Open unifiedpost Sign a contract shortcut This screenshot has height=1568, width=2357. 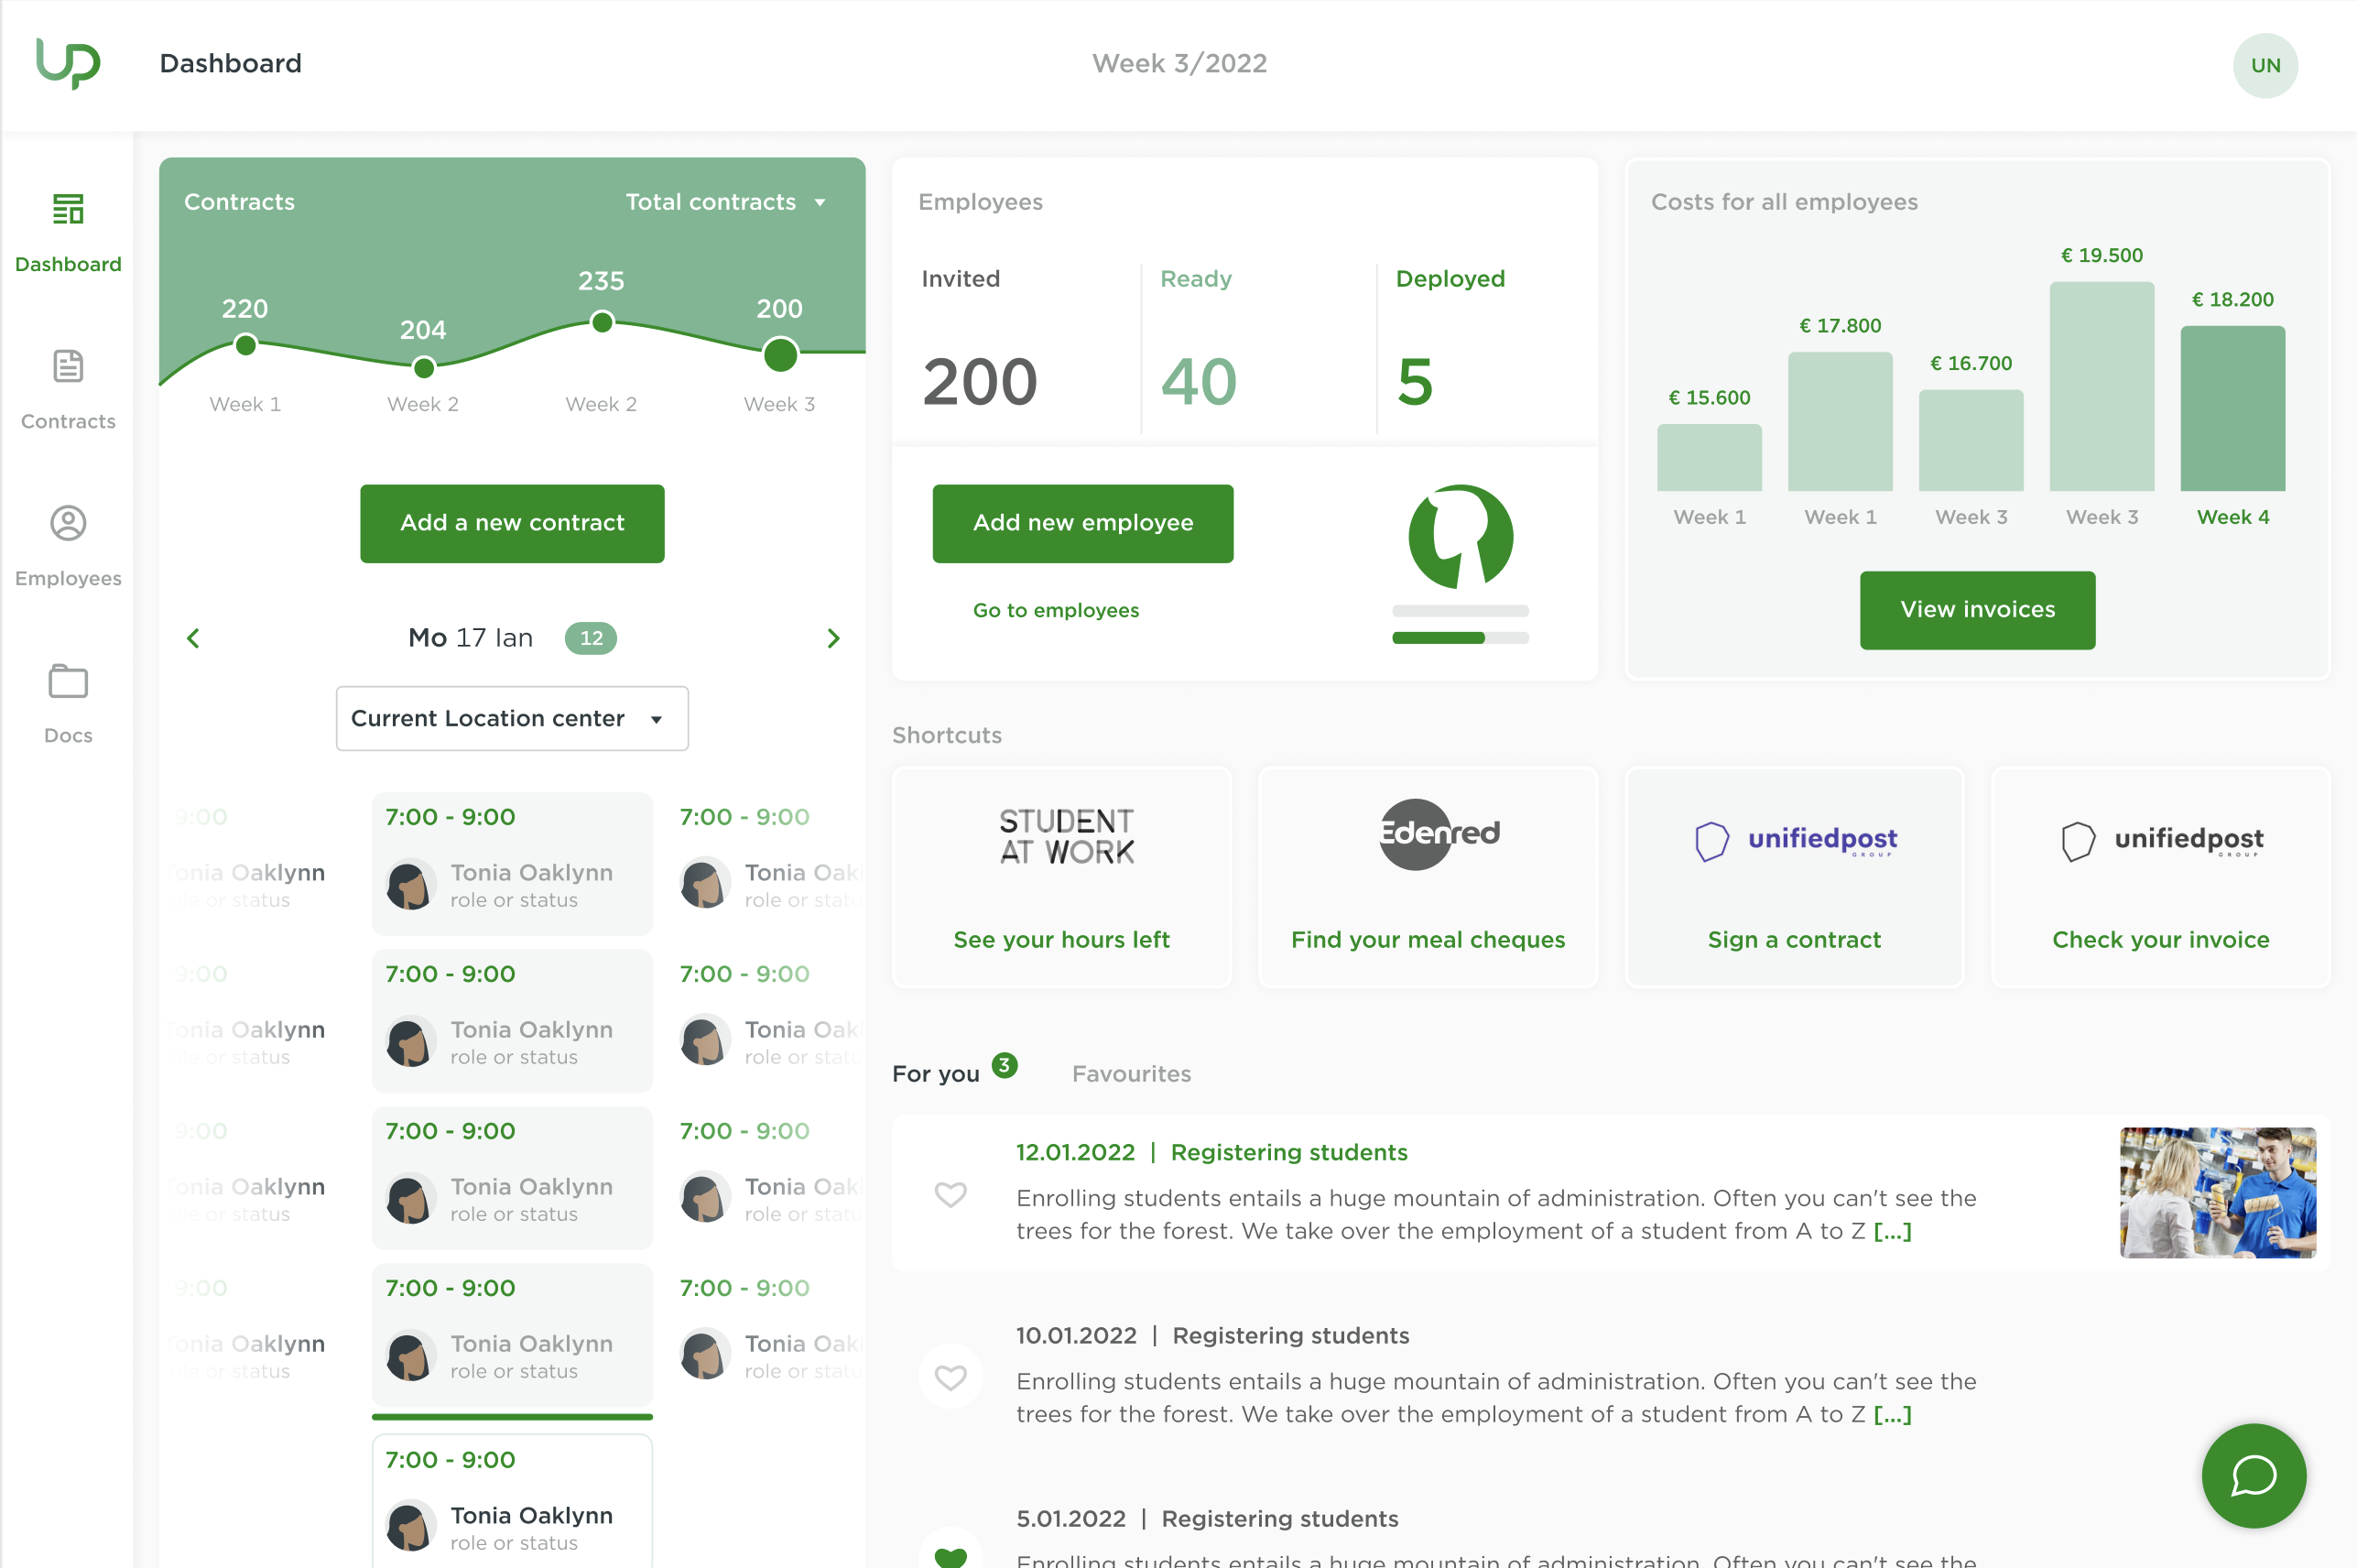pos(1793,877)
